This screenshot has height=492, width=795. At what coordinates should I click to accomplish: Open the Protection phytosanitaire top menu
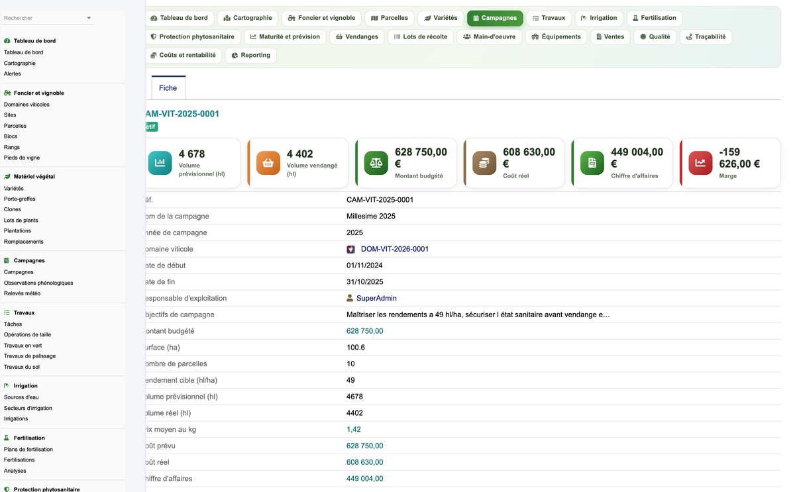(x=193, y=36)
